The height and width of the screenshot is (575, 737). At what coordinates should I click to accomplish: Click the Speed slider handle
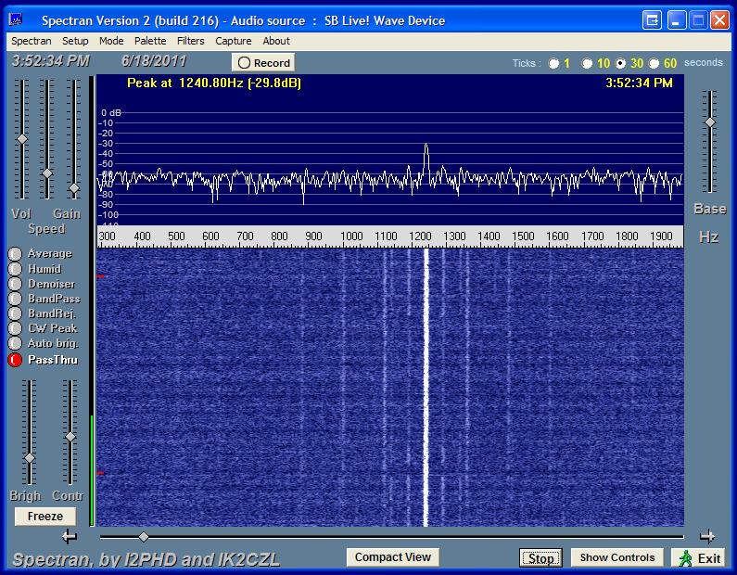(47, 173)
